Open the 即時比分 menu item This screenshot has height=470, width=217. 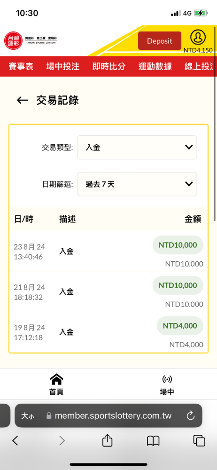coord(109,67)
